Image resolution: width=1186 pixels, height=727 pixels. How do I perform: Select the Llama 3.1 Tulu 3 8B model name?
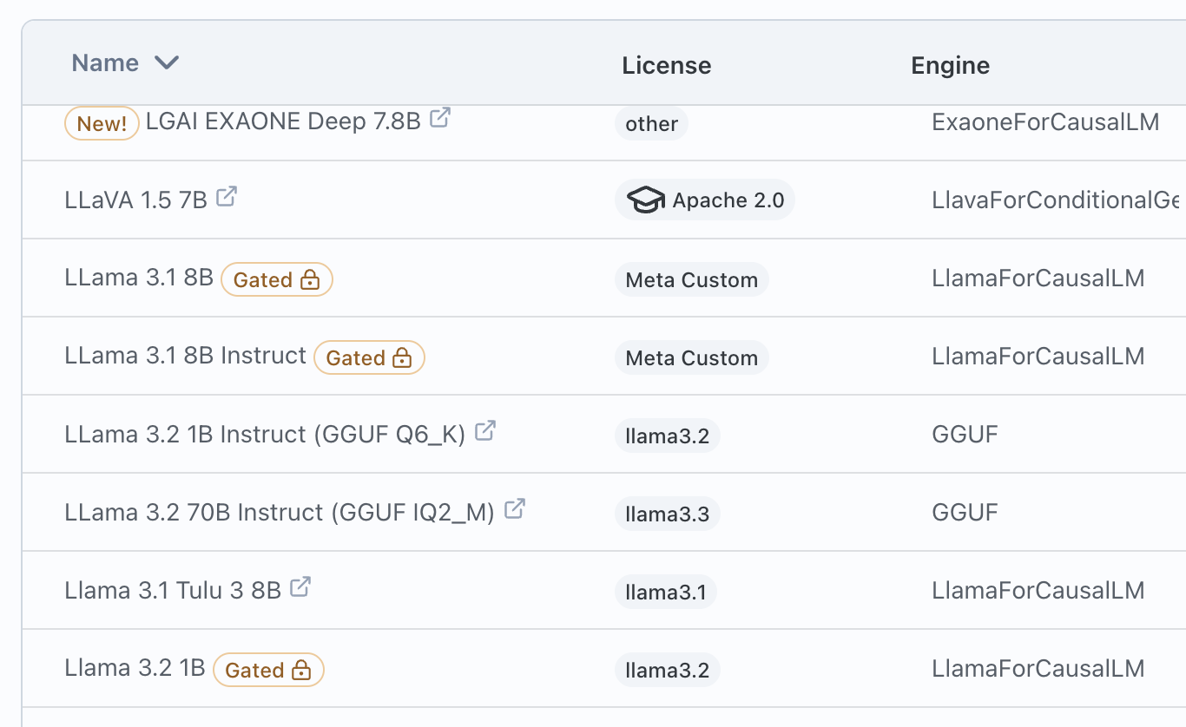[x=173, y=590]
